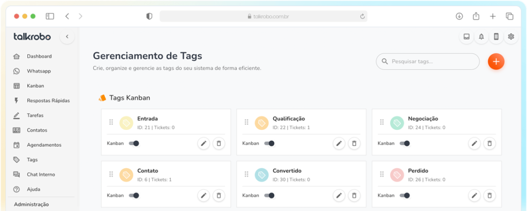Go to Respostas Rápidas in sidebar
The width and height of the screenshot is (527, 211).
tap(48, 101)
